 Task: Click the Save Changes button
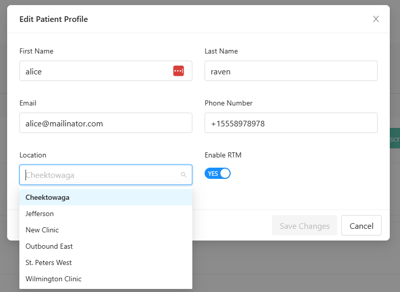pos(305,226)
